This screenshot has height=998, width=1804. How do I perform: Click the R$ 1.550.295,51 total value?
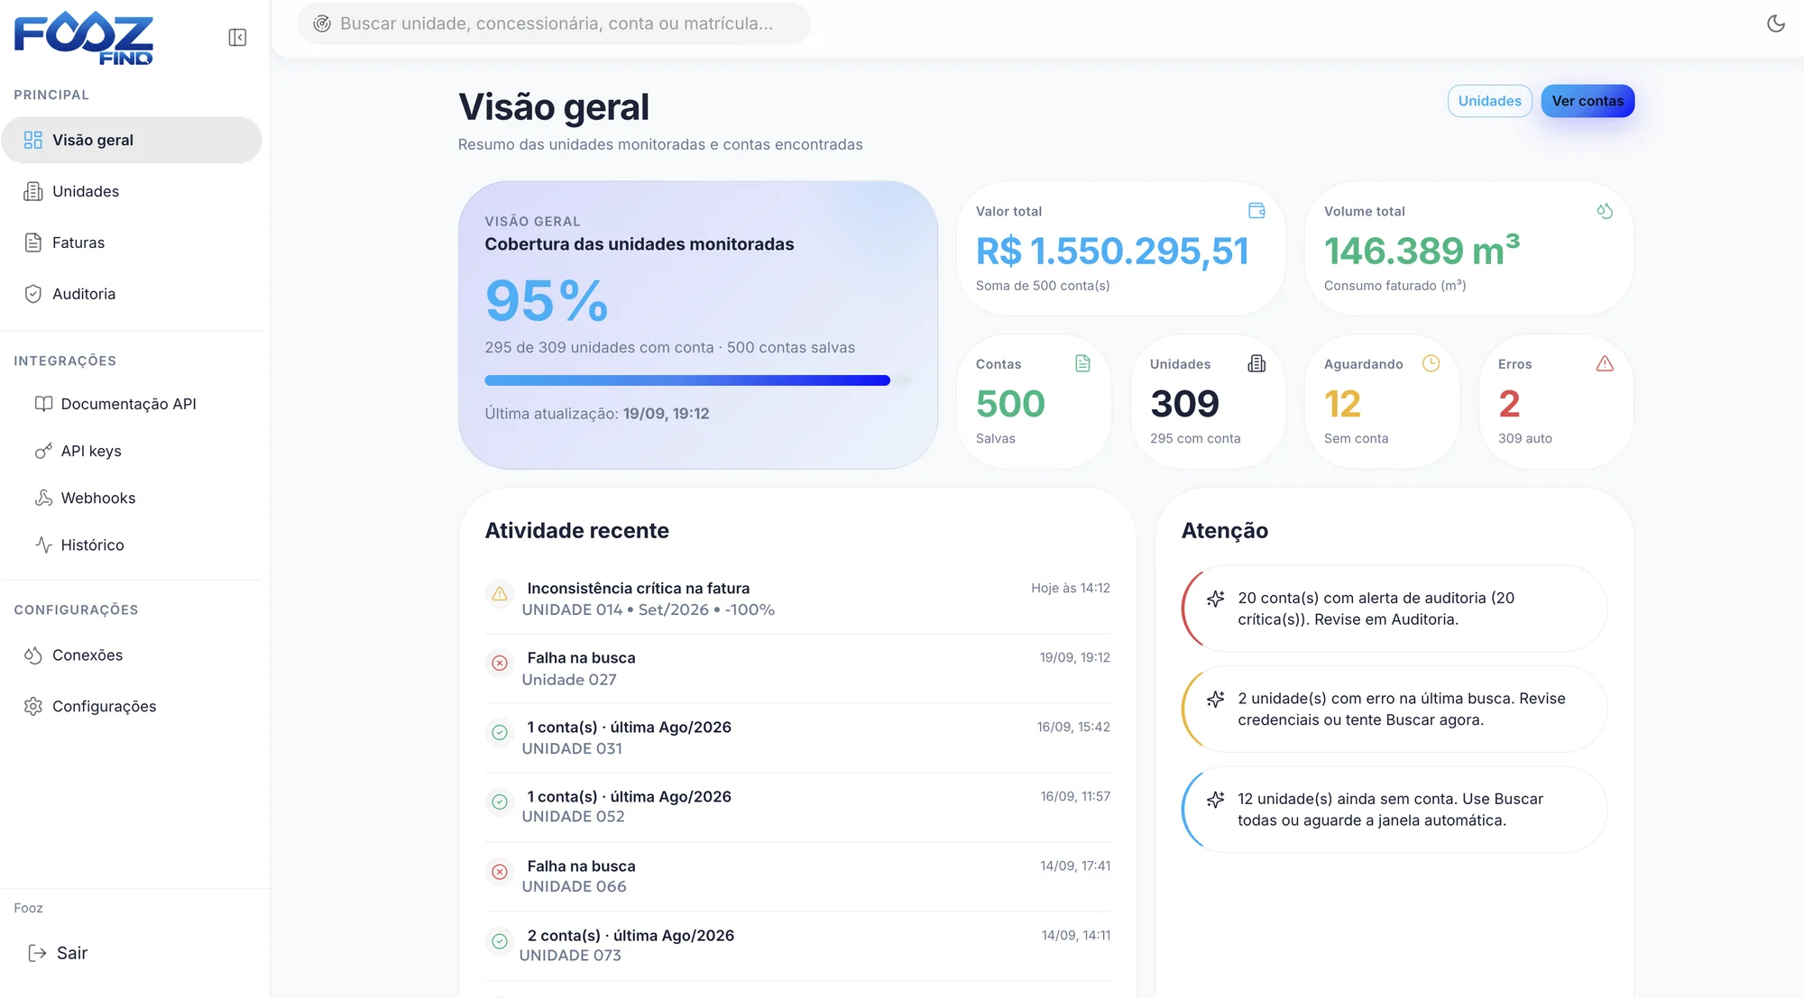coord(1112,252)
